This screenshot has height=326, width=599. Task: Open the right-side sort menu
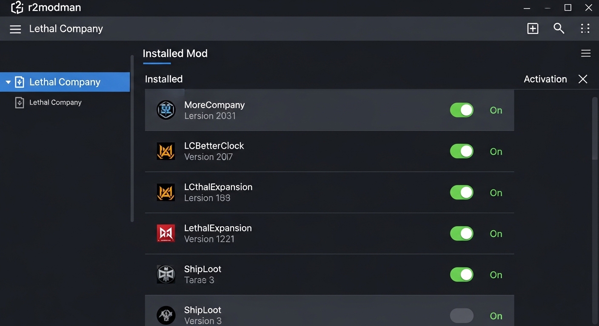coord(585,53)
